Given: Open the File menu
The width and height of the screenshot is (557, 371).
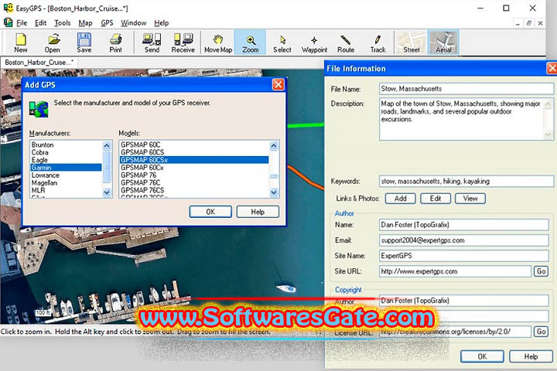Looking at the screenshot, I should coord(22,23).
